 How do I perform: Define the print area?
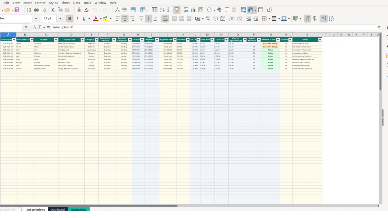(243, 10)
